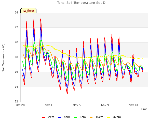This screenshot has width=163, height=122.
Task: Click the 20 y-axis tick label
Action: click(16, 42)
